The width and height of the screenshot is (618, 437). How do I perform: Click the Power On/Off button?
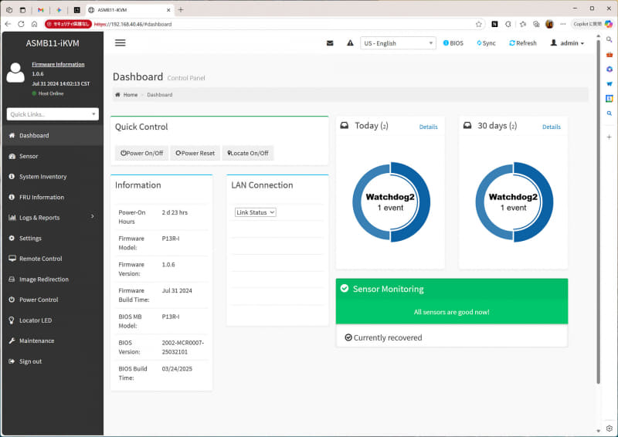[x=141, y=153]
